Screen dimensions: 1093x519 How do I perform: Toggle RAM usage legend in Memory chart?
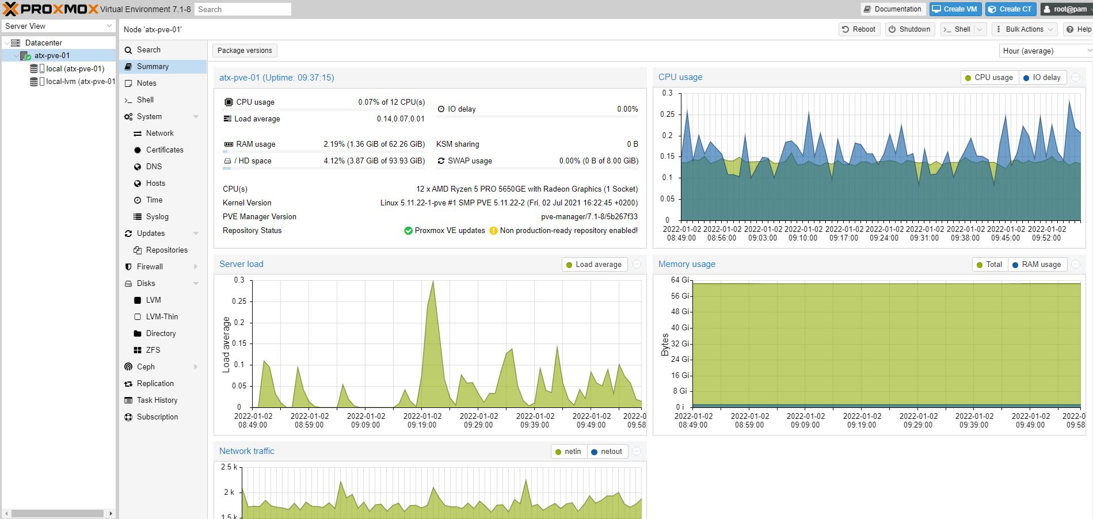pyautogui.click(x=1036, y=265)
